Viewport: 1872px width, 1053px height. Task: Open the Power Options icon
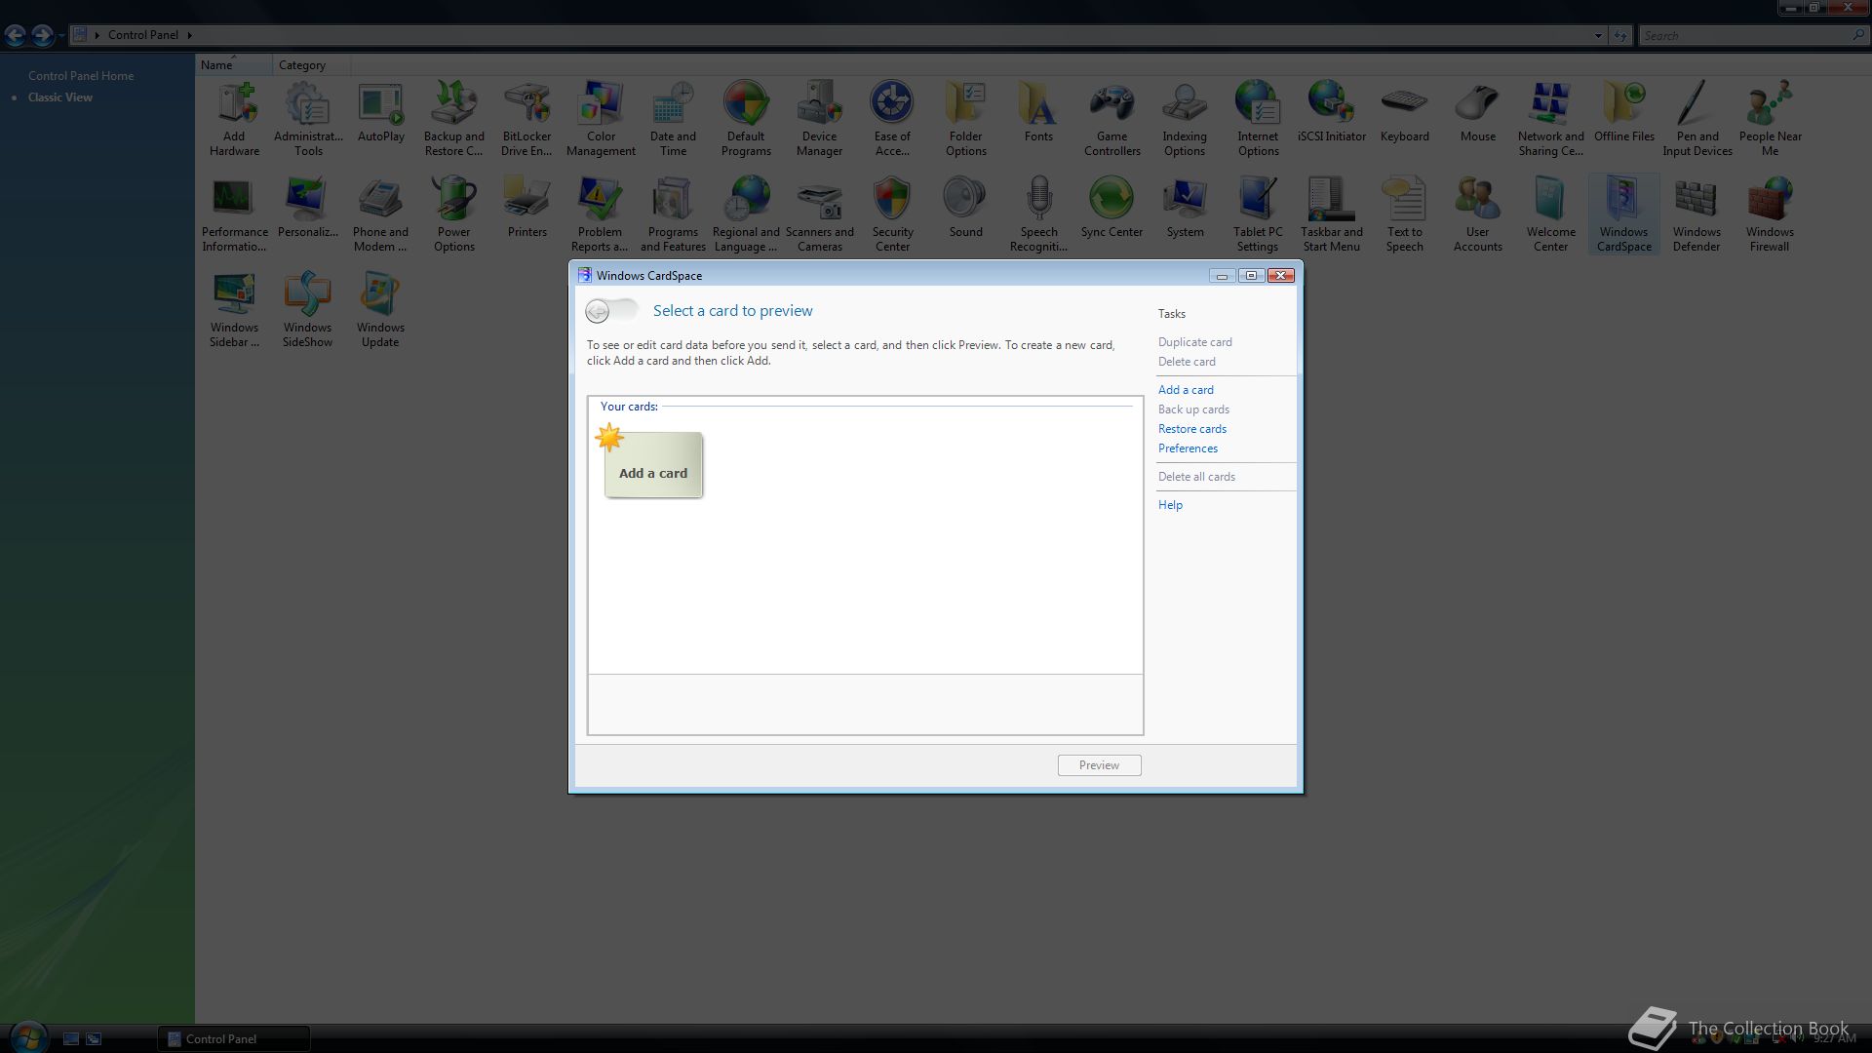tap(454, 214)
